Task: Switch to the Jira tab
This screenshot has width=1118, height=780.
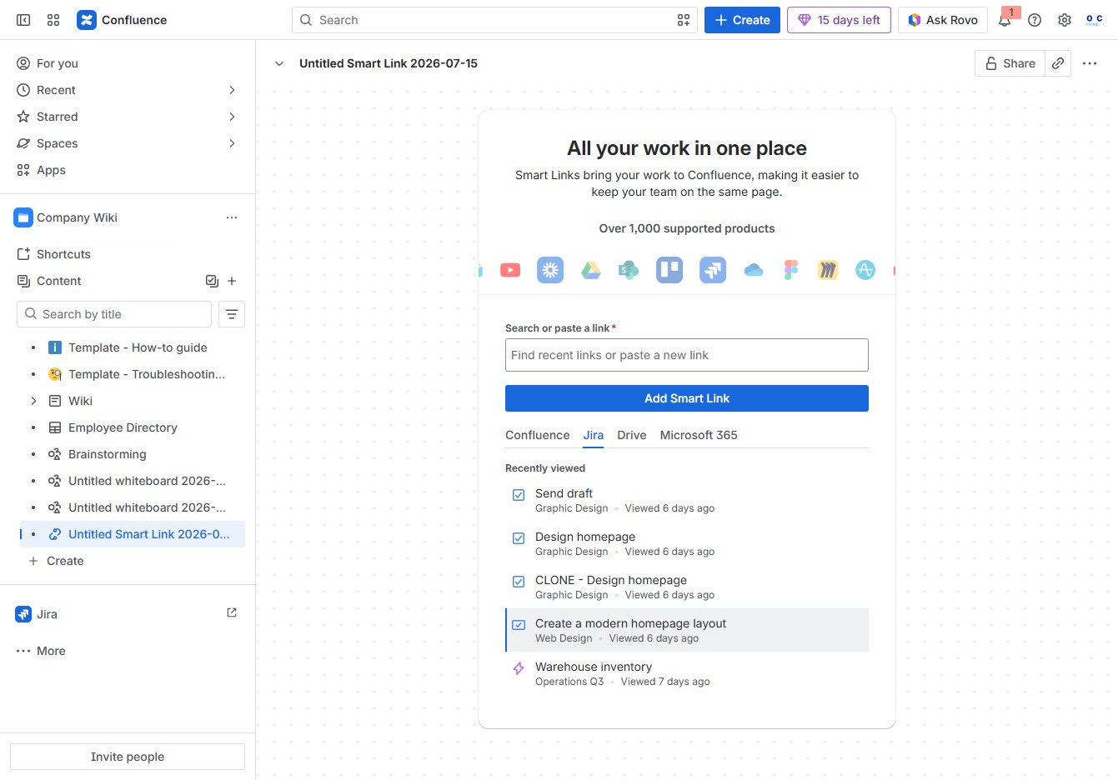Action: [x=594, y=435]
